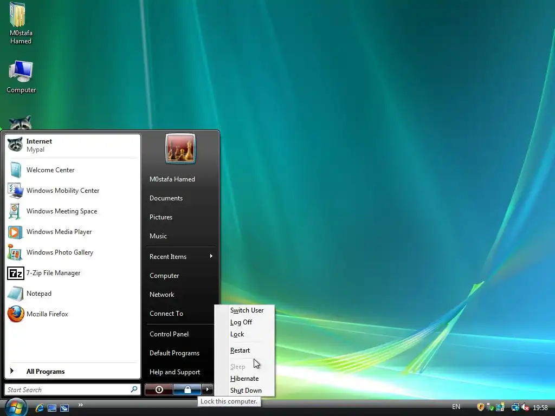555x416 pixels.
Task: Click Safely Remove Hardware tray icon
Action: click(x=490, y=407)
